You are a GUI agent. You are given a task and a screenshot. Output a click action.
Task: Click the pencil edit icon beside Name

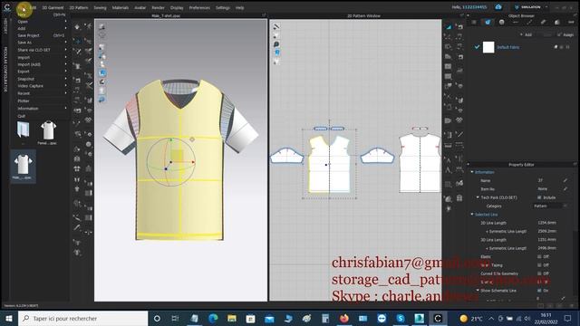point(565,180)
